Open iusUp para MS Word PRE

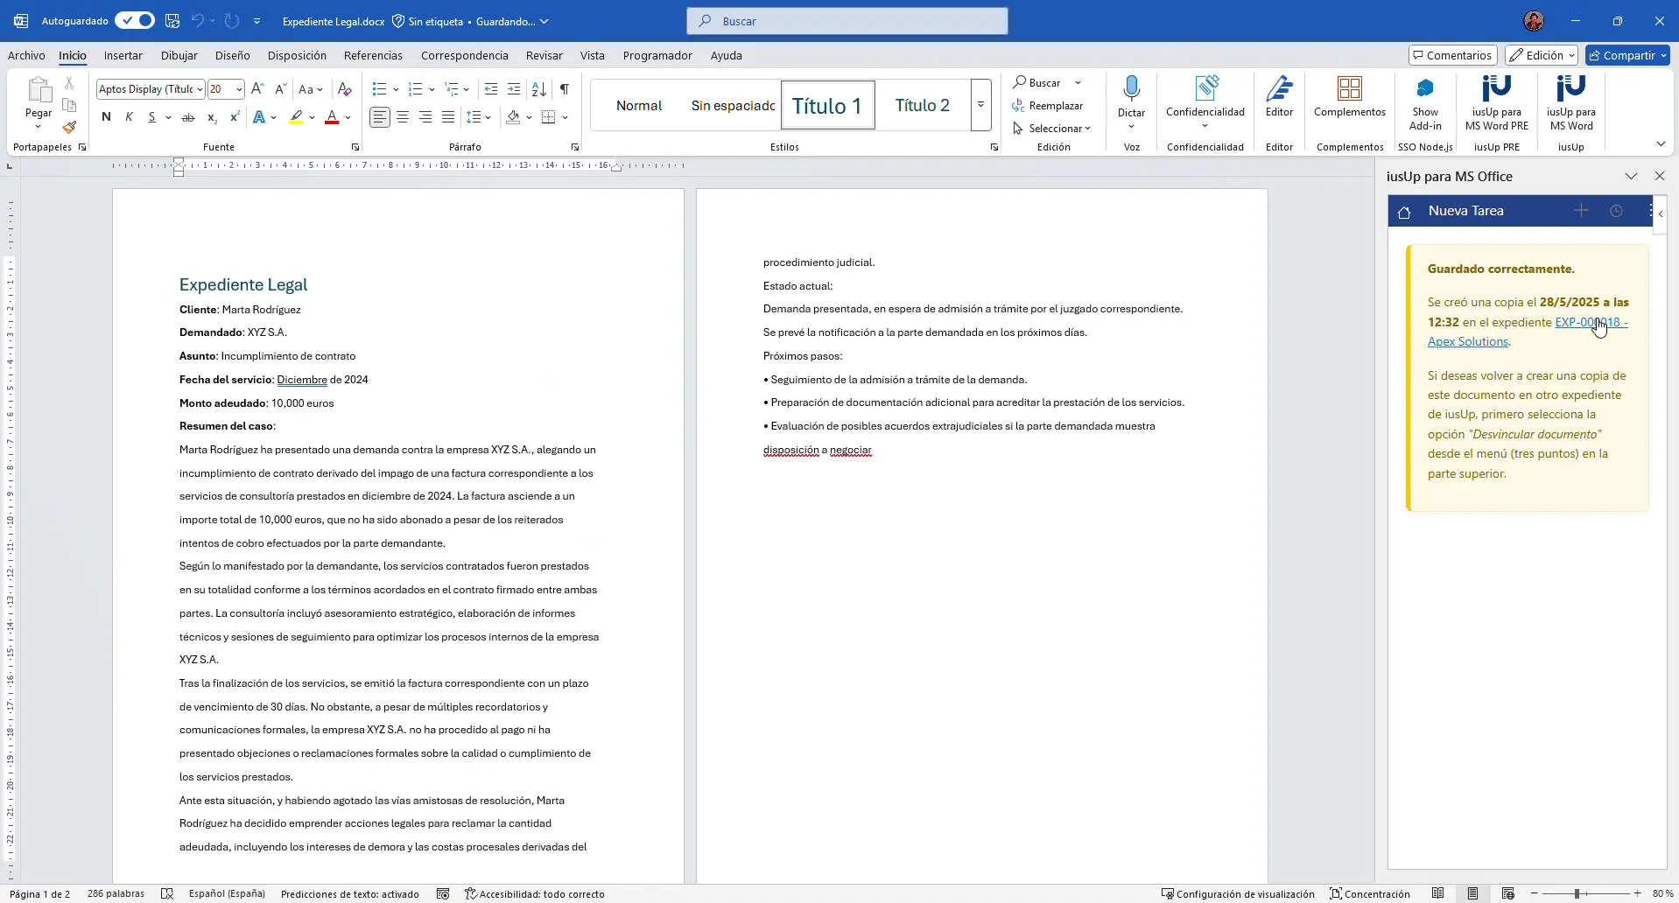coord(1496,88)
